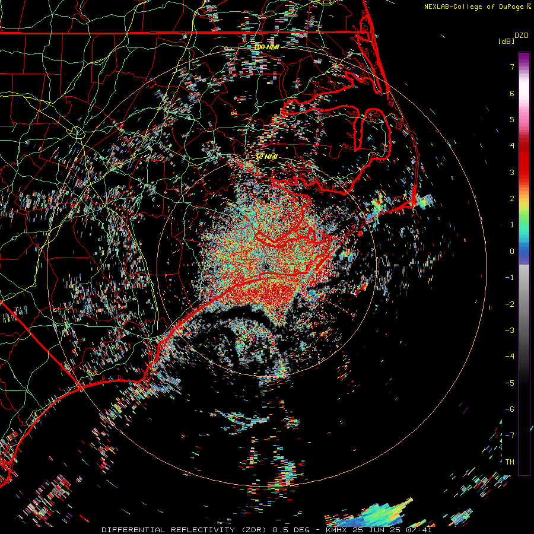
Task: Click the 0 dB scale label
Action: pos(512,252)
